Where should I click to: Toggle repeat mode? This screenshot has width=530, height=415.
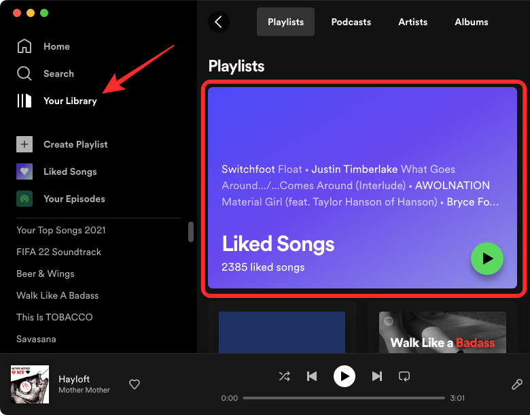coord(404,376)
